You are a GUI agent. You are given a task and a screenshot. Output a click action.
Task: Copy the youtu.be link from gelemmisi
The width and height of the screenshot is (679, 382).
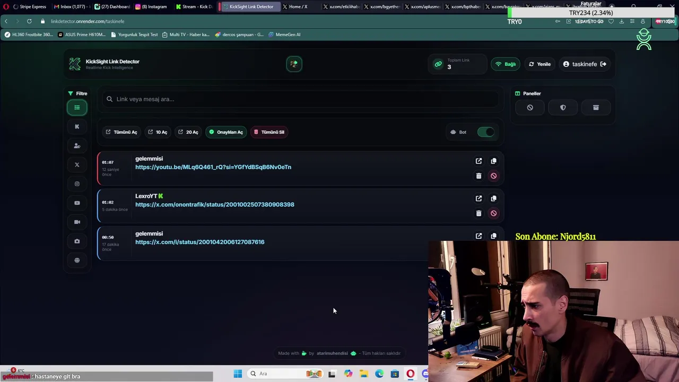493,161
